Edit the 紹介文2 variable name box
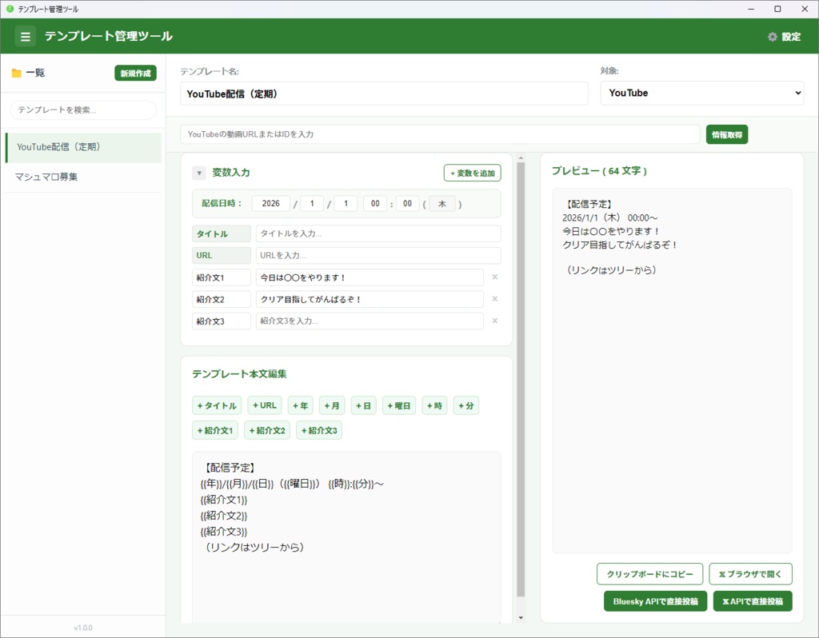This screenshot has width=819, height=638. pyautogui.click(x=222, y=299)
